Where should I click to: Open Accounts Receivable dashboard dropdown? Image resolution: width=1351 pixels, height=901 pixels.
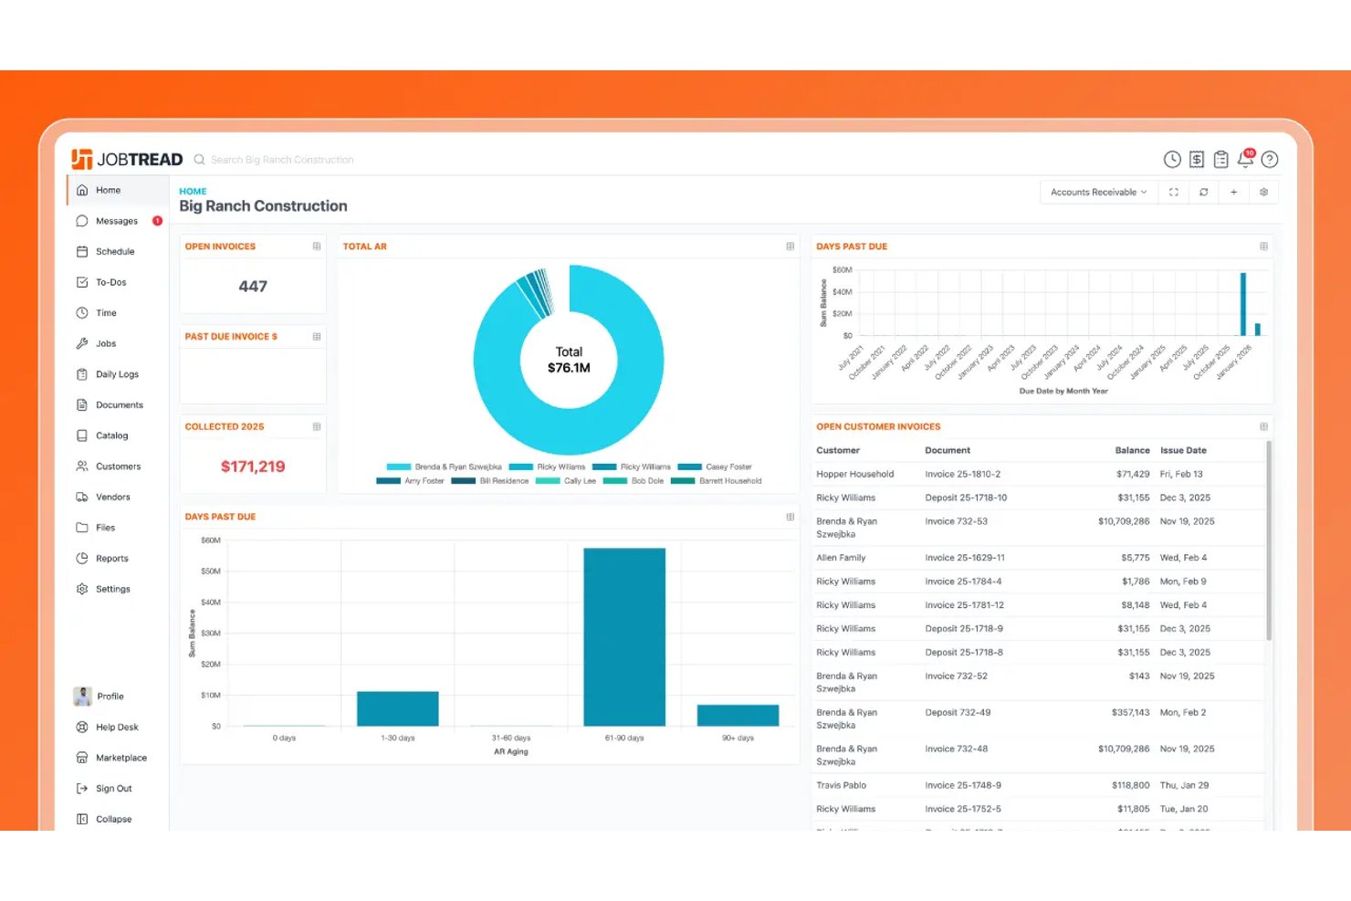(1098, 192)
